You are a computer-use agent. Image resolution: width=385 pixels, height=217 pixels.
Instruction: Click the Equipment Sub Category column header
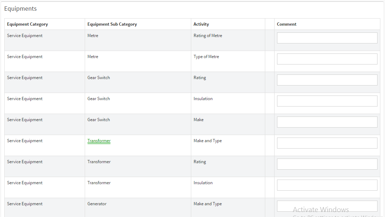pyautogui.click(x=112, y=24)
